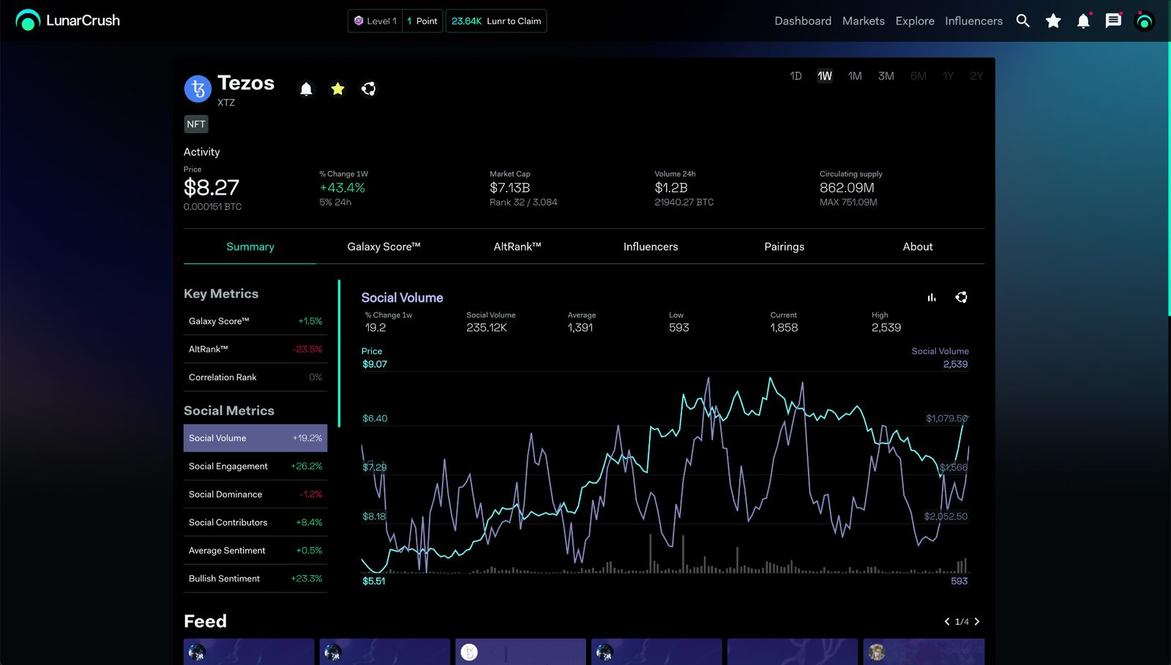
Task: Set a Tezos alert bell
Action: (x=306, y=89)
